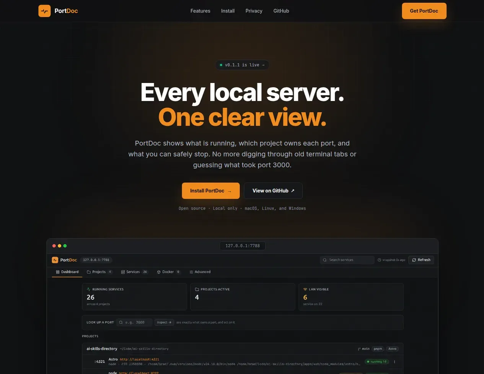Click the pulse icon on the Running Services card
Image resolution: width=484 pixels, height=374 pixels.
pyautogui.click(x=89, y=289)
